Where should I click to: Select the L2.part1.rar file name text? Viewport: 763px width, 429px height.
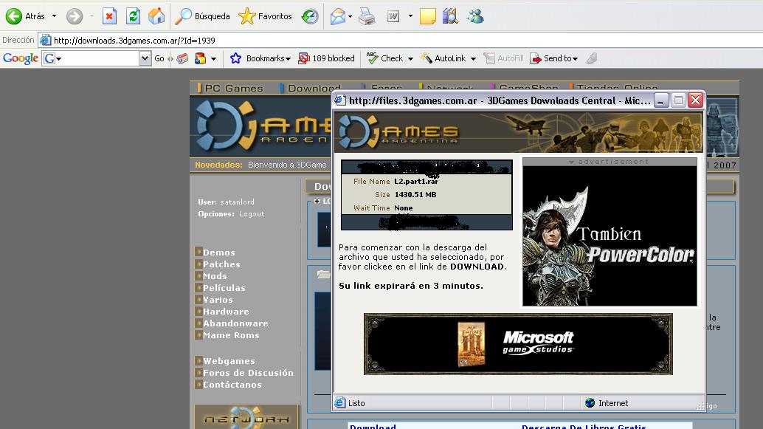point(416,181)
